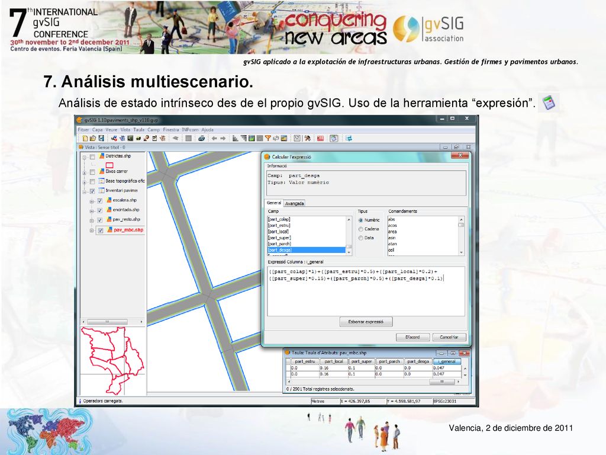Expand the encintado.shp tree node
The image size is (606, 455).
point(92,211)
